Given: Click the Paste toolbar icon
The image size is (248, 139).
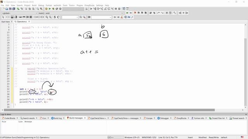Looking at the screenshot, I should click(33, 9).
